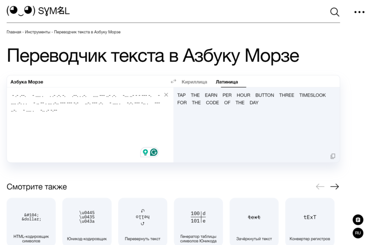370x245 pixels.
Task: Go to Главная breadcrumb link
Action: 14,32
